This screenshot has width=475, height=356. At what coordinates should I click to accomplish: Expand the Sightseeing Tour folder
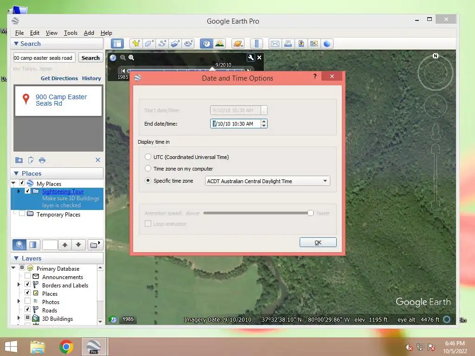click(19, 191)
